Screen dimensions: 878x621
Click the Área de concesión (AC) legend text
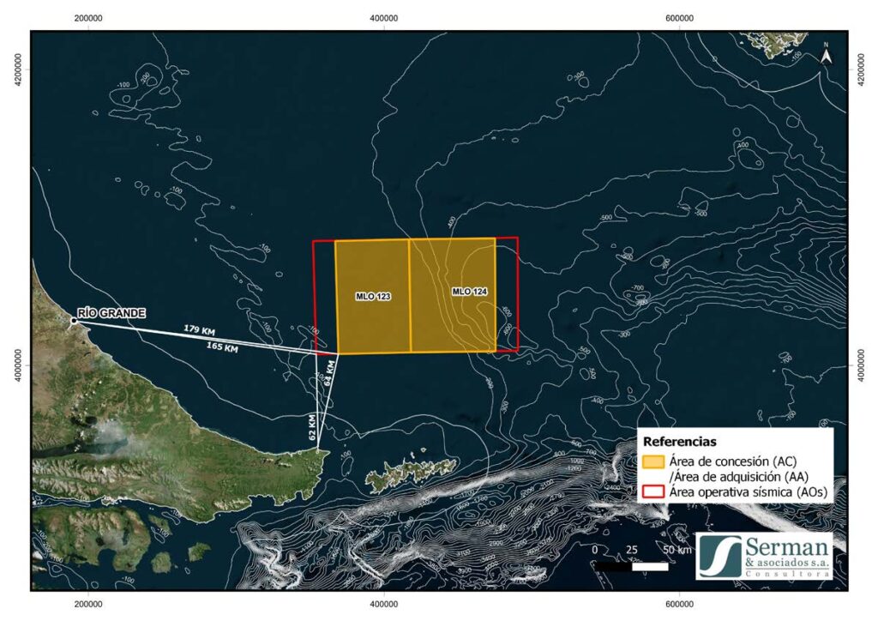[x=726, y=461]
